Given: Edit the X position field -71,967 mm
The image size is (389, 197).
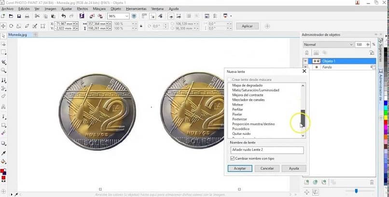Looking at the screenshot, I should 63,24.
